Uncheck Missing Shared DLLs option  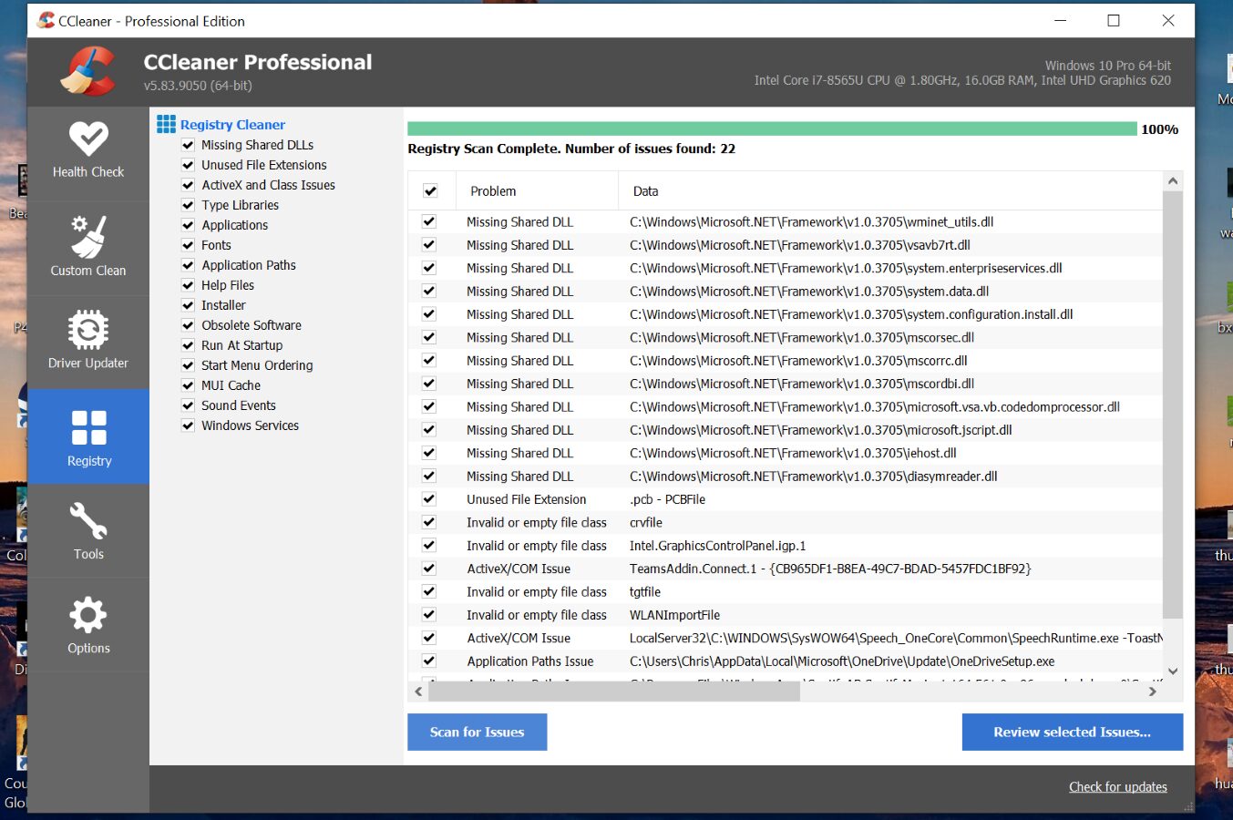click(188, 145)
